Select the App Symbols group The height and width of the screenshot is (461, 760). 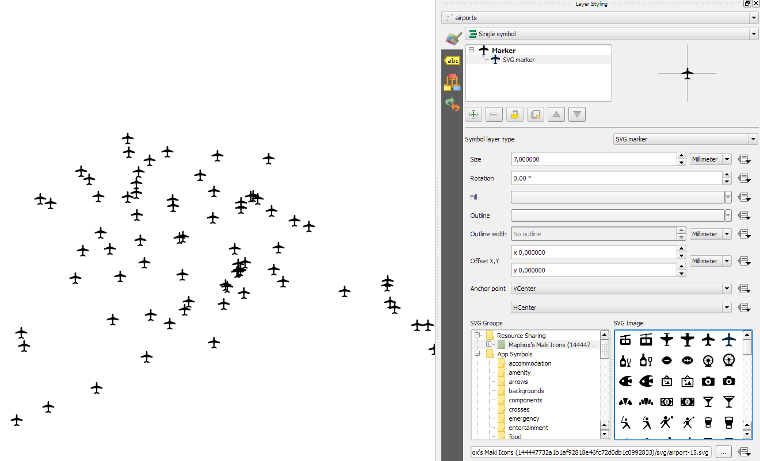tap(514, 354)
